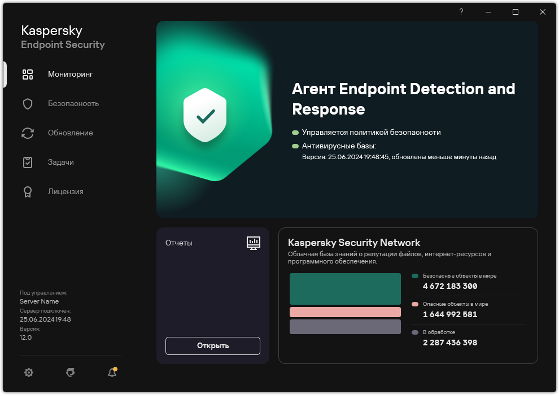
Task: Open the Задачи section
Action: [x=61, y=162]
